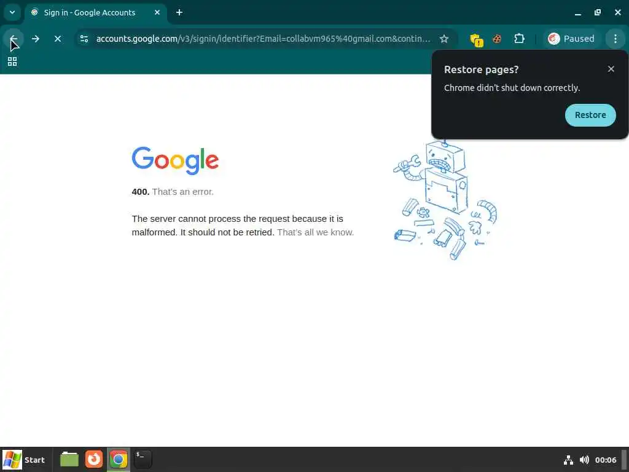629x472 pixels.
Task: Open a new tab
Action: (x=179, y=12)
